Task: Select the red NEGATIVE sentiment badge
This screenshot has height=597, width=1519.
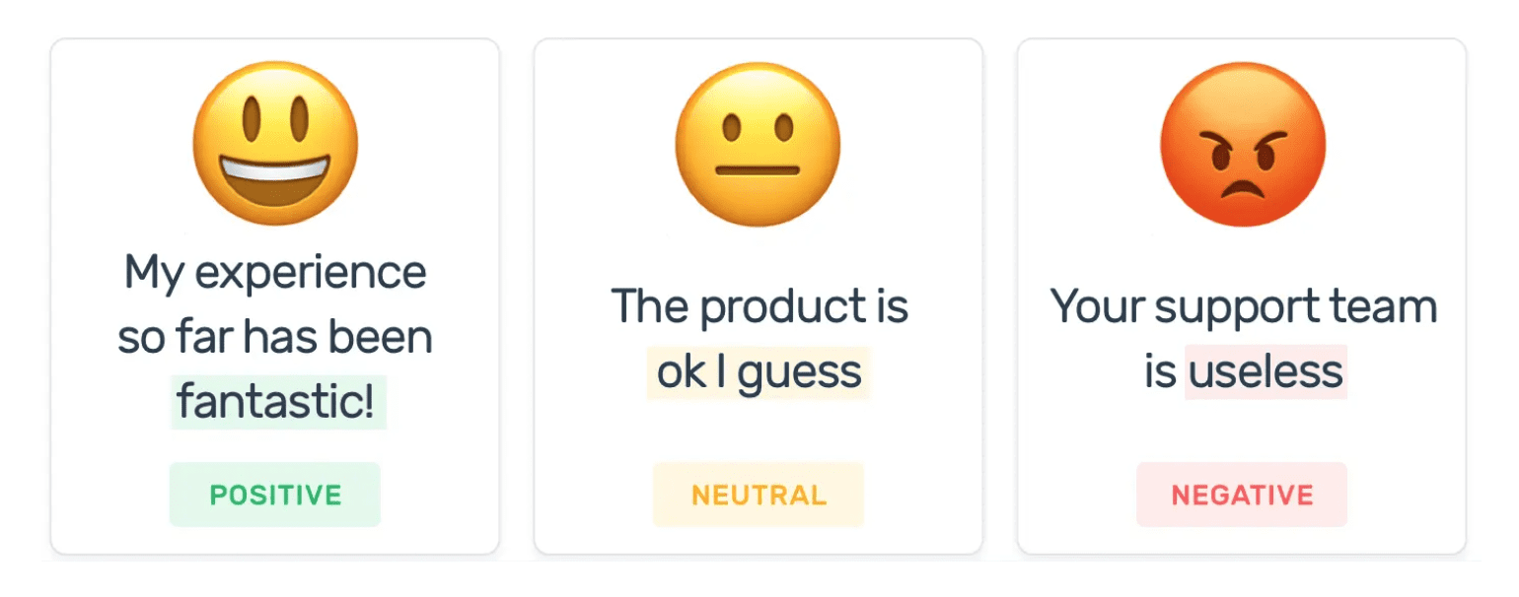Action: (1242, 495)
